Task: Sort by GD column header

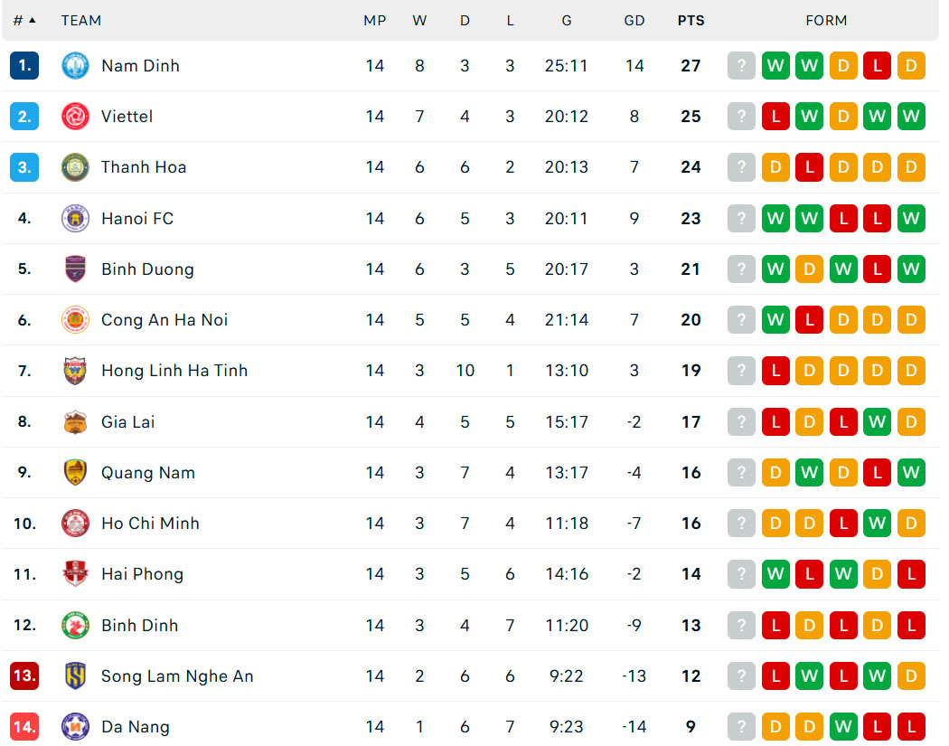Action: (x=634, y=21)
